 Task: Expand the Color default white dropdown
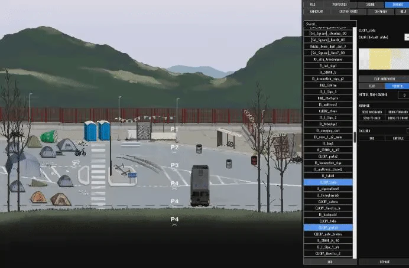pos(407,37)
